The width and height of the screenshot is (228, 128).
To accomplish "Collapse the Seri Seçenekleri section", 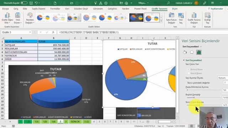I will pyautogui.click(x=184, y=60).
